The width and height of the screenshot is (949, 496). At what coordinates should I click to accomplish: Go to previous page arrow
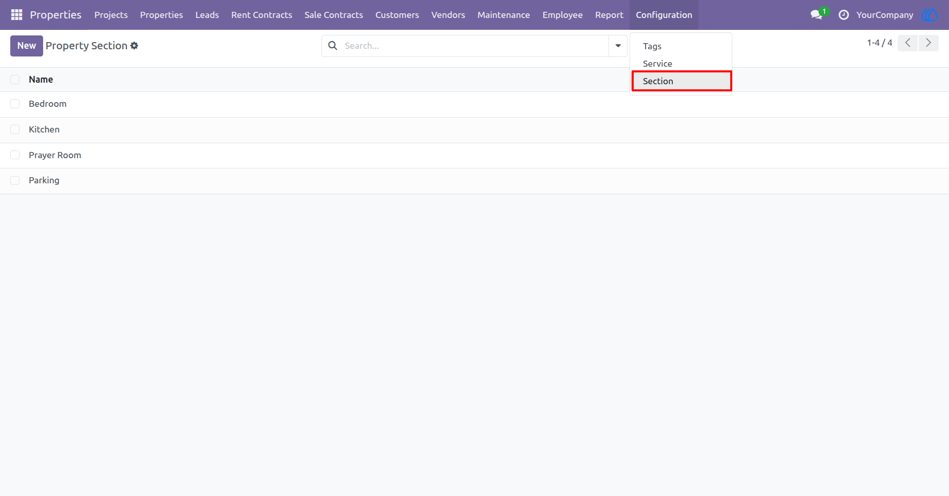pos(908,43)
